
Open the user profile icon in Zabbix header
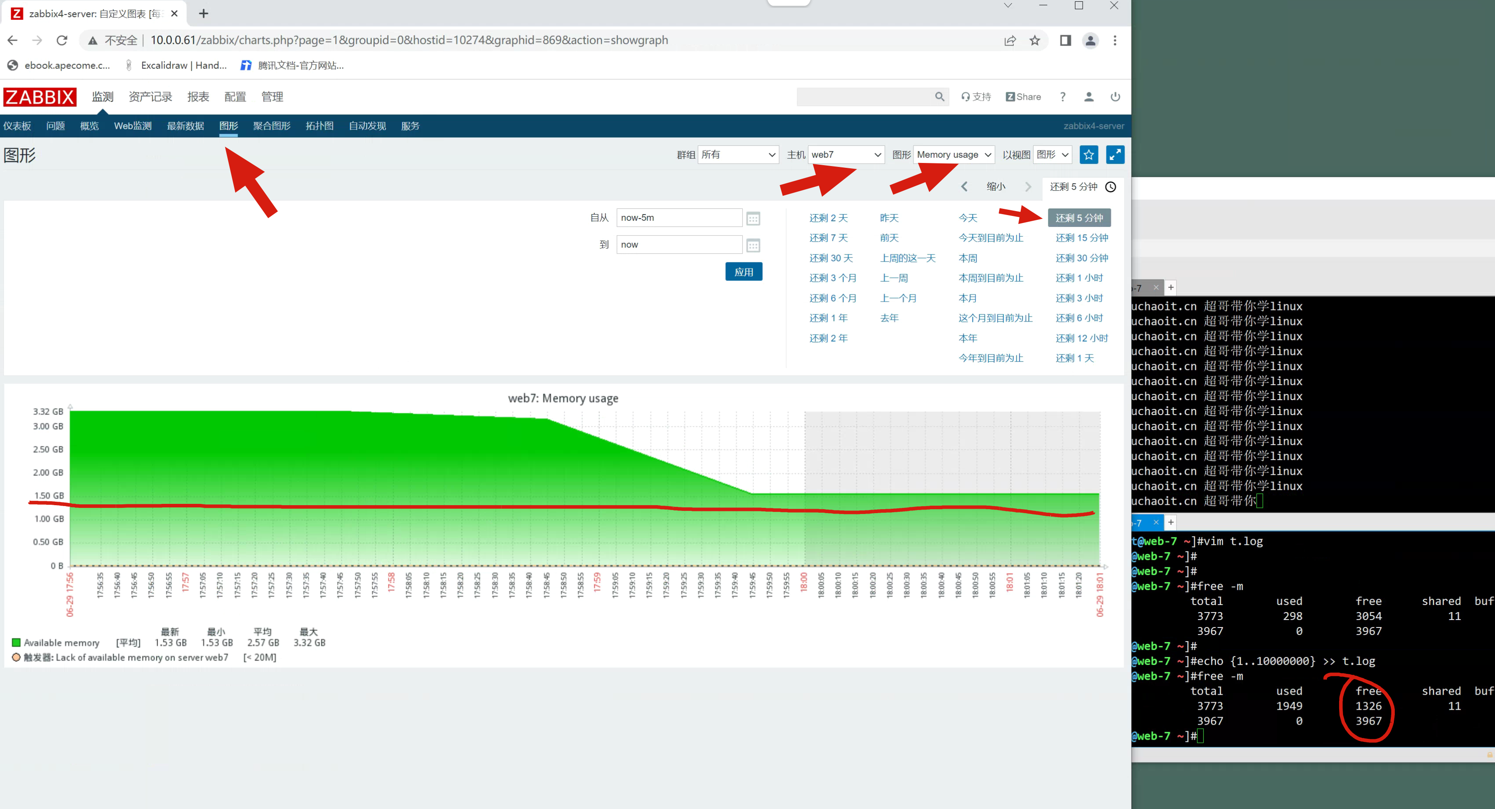[1088, 97]
